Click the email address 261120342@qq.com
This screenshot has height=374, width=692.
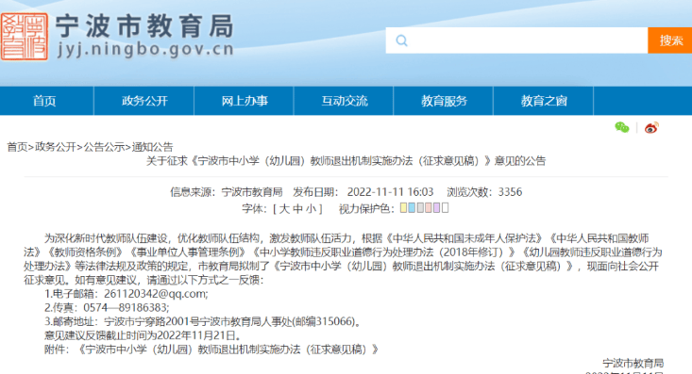[x=156, y=294]
